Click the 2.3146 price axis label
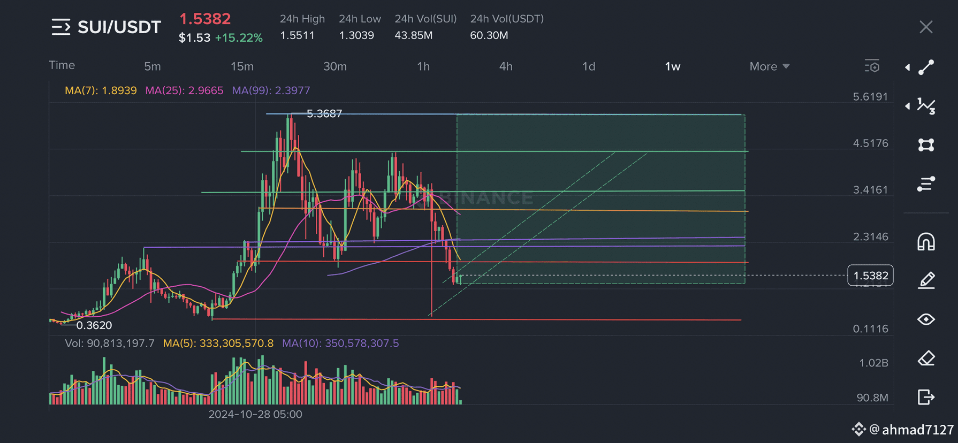 click(x=871, y=236)
